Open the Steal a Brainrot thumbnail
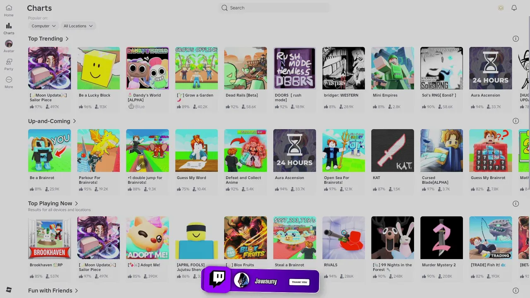 pyautogui.click(x=294, y=238)
